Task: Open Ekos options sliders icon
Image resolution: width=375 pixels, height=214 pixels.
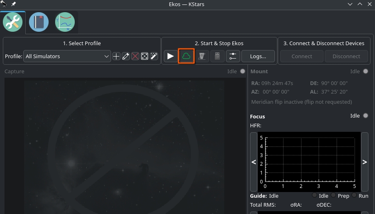Action: pyautogui.click(x=233, y=56)
